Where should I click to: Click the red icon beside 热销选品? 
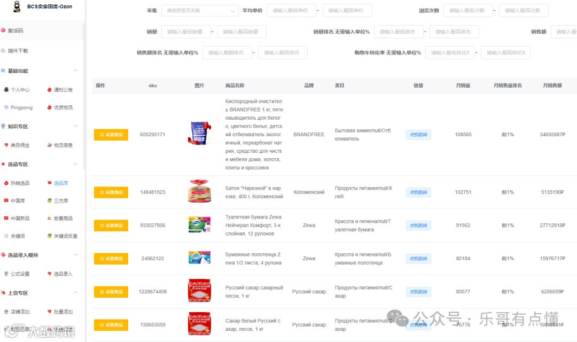[x=6, y=183]
